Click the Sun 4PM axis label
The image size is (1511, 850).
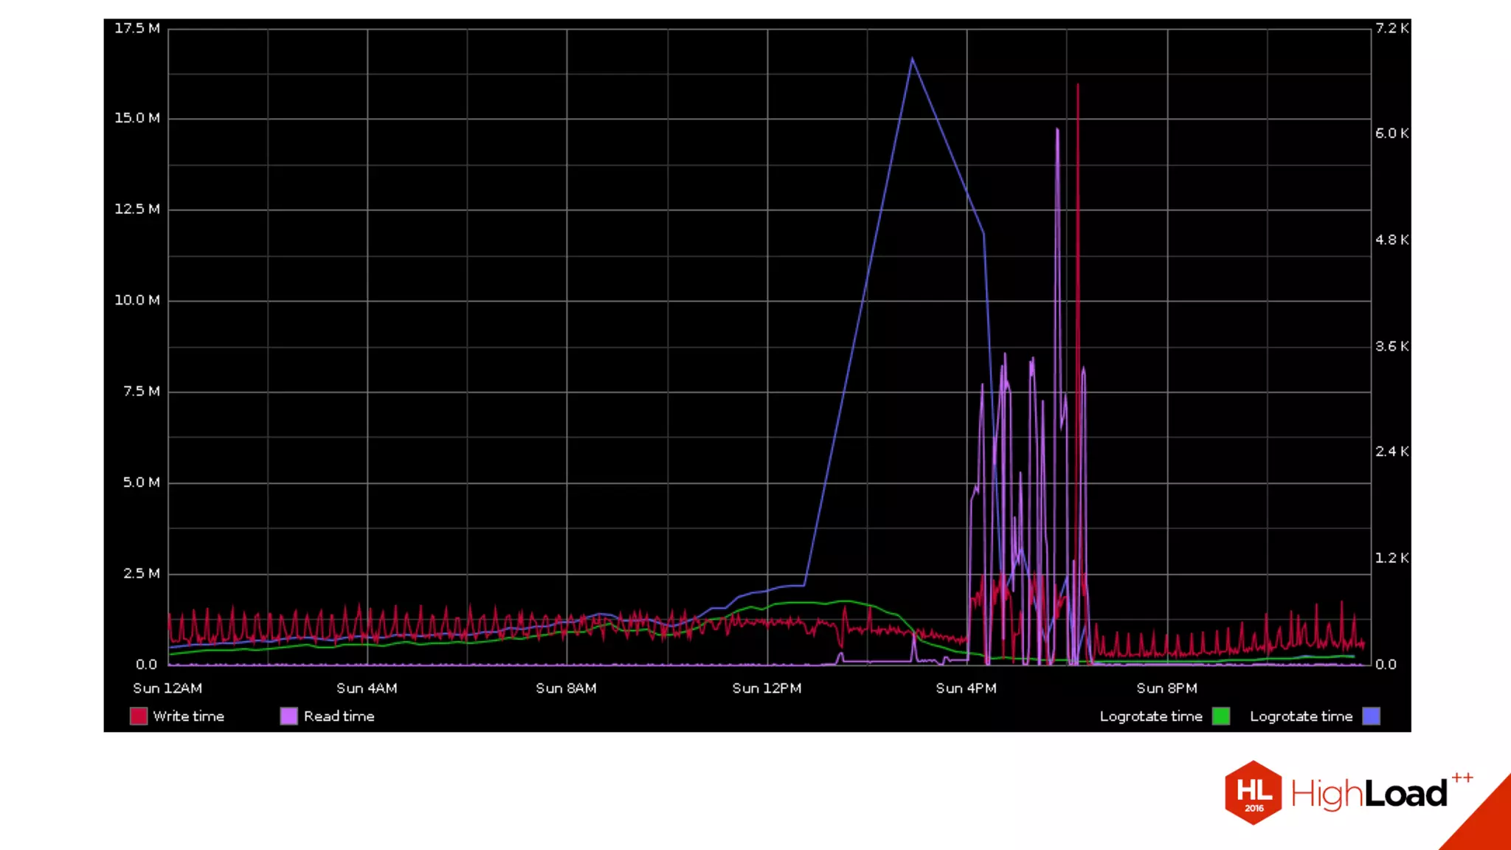point(966,688)
